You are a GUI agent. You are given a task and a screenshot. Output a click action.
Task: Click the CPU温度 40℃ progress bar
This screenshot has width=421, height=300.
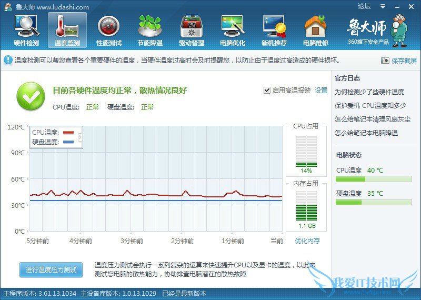374,179
